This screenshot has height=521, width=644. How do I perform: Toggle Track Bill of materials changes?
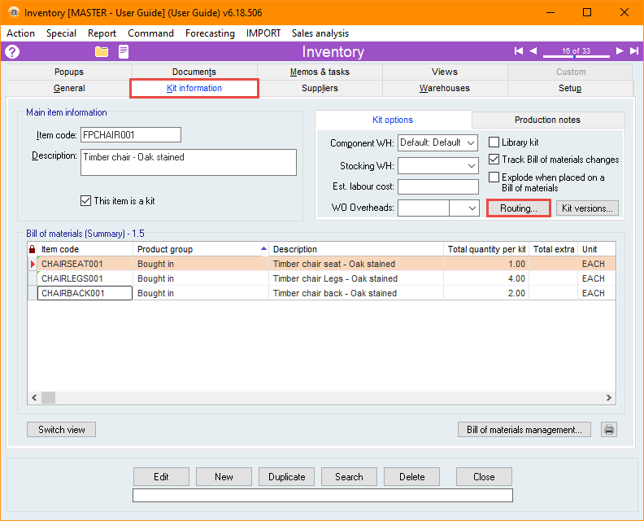494,160
